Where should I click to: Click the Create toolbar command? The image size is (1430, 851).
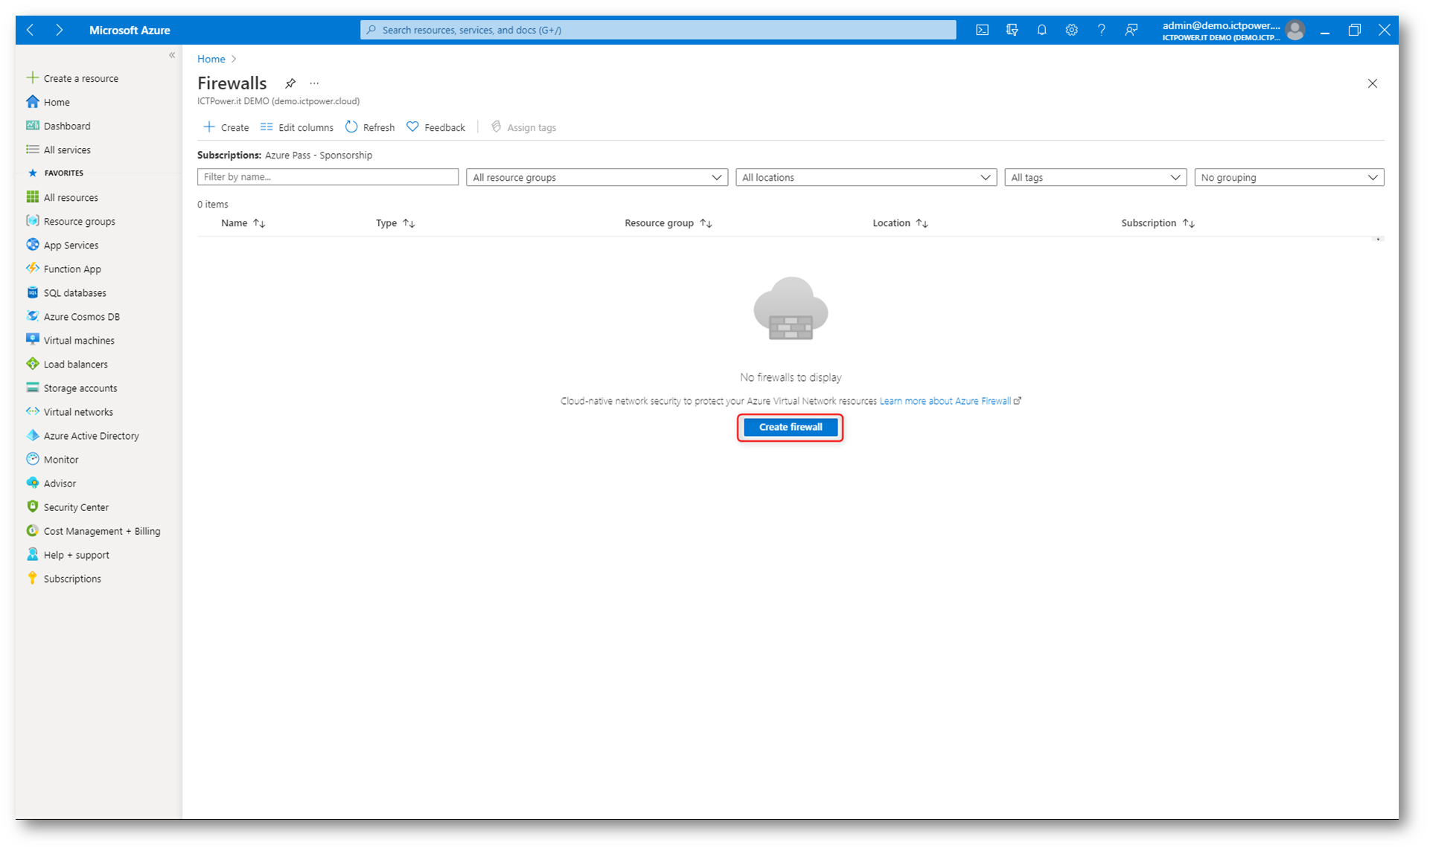click(226, 127)
